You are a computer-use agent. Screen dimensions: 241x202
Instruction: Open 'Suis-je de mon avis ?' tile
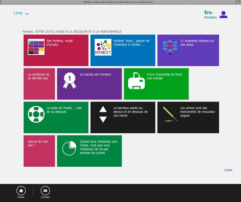[x=39, y=151]
